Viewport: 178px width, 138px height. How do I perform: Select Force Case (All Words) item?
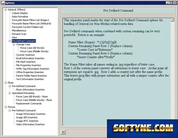[x=32, y=48]
